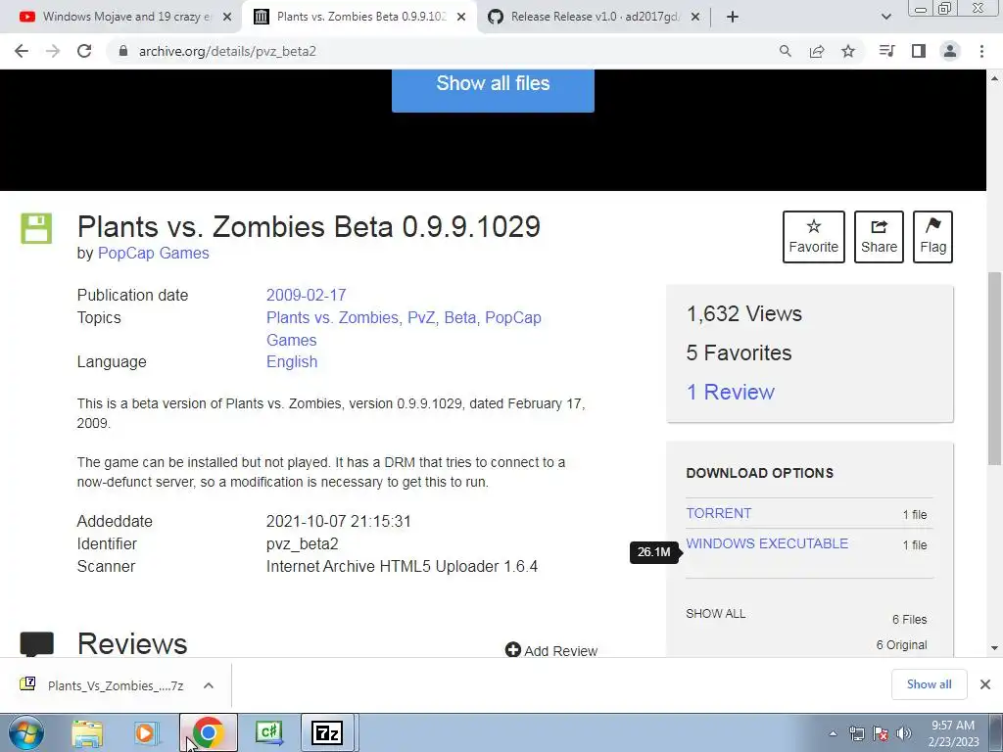Toggle the Chrome side panel icon
The image size is (1003, 752).
coord(919,51)
